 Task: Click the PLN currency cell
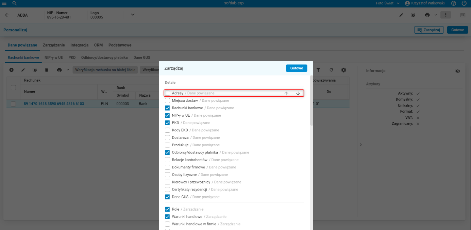pos(104,104)
